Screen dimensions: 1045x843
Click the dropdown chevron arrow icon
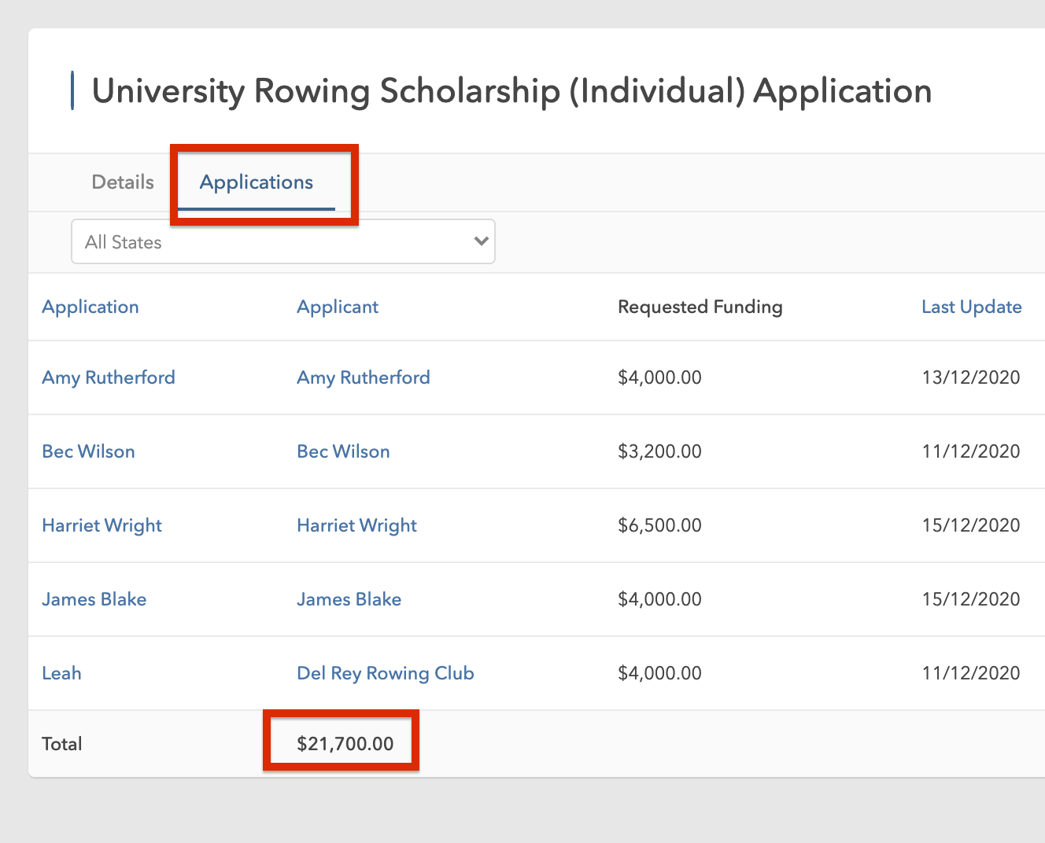tap(482, 241)
